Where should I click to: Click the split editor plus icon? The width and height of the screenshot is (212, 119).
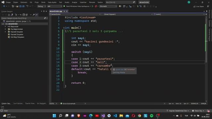206,14
